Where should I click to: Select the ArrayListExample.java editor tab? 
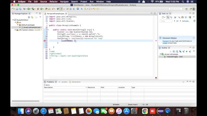56,14
